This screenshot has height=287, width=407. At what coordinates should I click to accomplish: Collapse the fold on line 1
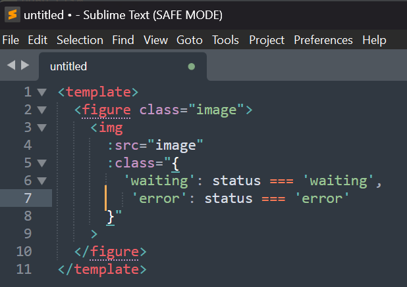[x=41, y=92]
